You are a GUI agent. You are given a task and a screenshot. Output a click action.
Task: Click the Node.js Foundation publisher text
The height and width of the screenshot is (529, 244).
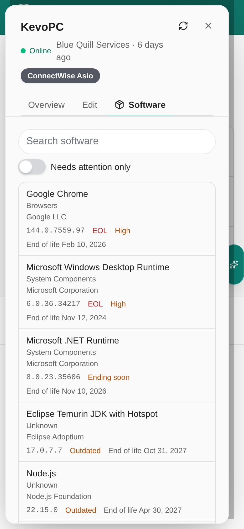pos(59,496)
